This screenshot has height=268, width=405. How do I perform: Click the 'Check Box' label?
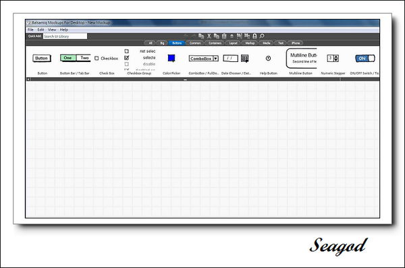point(107,73)
